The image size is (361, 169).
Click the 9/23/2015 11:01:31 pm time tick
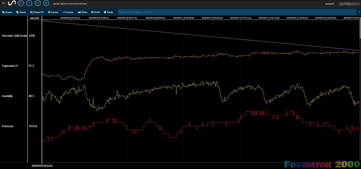(x=240, y=18)
